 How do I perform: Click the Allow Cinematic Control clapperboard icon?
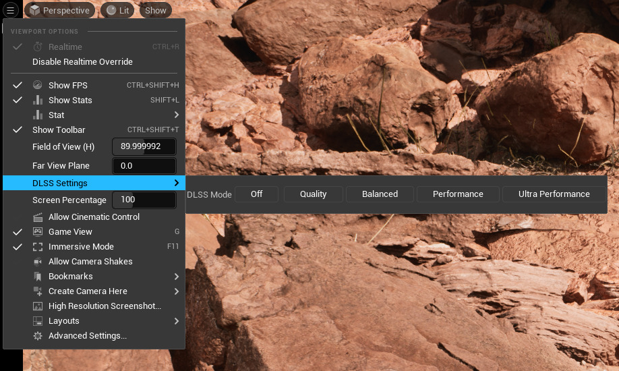[38, 217]
